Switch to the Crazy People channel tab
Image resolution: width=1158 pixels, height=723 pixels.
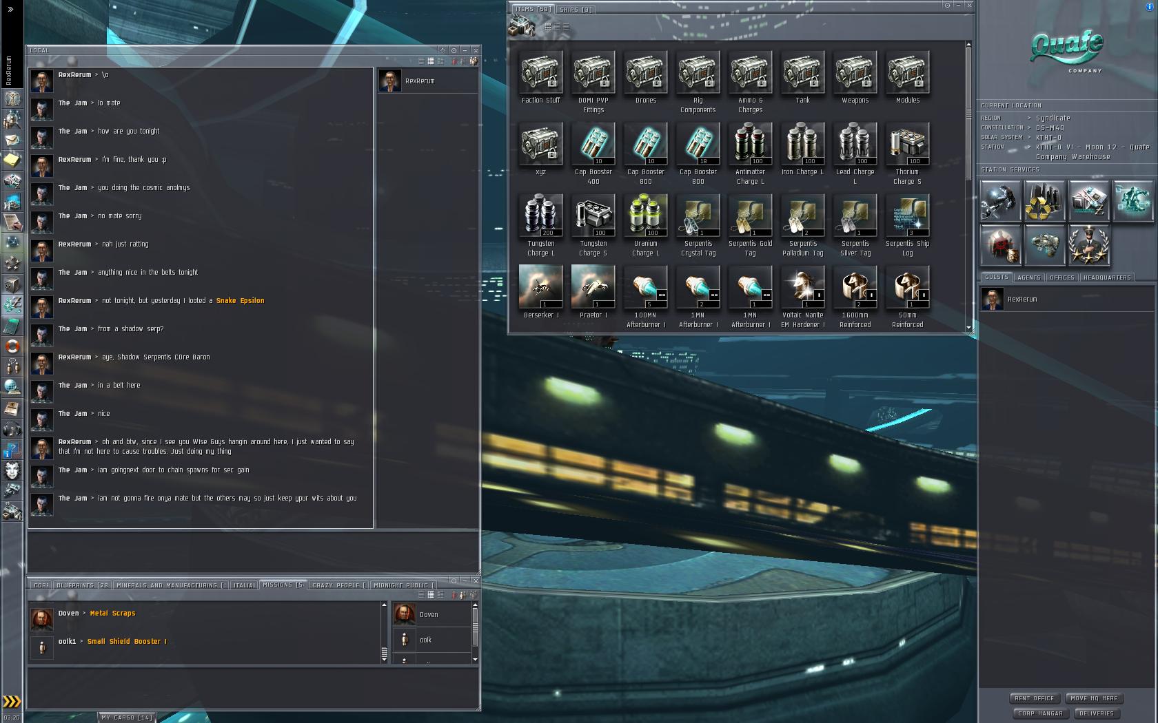[x=338, y=585]
